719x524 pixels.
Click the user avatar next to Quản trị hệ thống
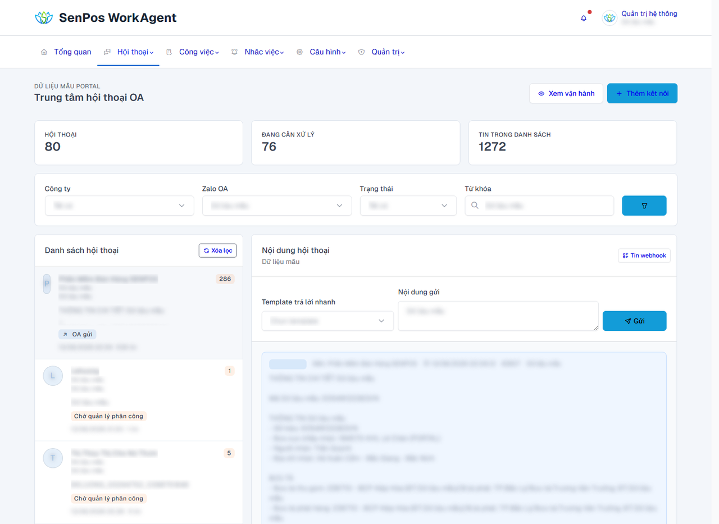point(609,18)
